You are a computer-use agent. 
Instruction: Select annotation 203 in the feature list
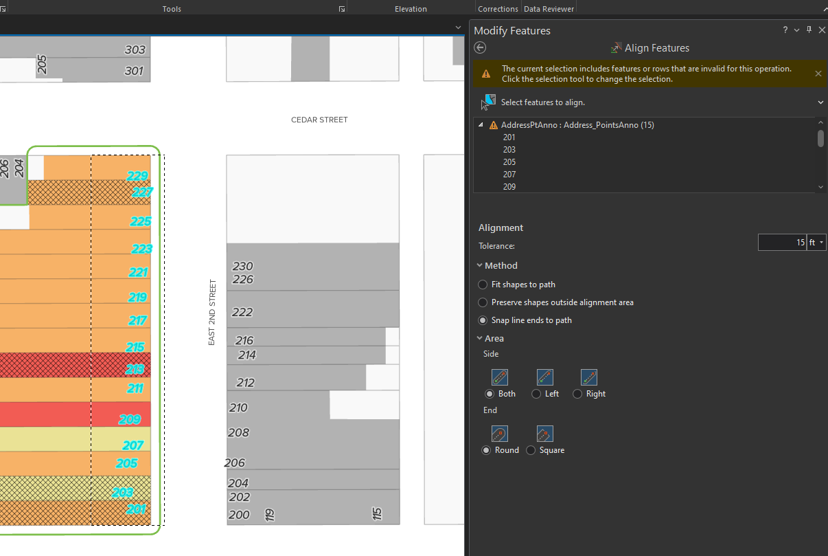click(x=509, y=149)
